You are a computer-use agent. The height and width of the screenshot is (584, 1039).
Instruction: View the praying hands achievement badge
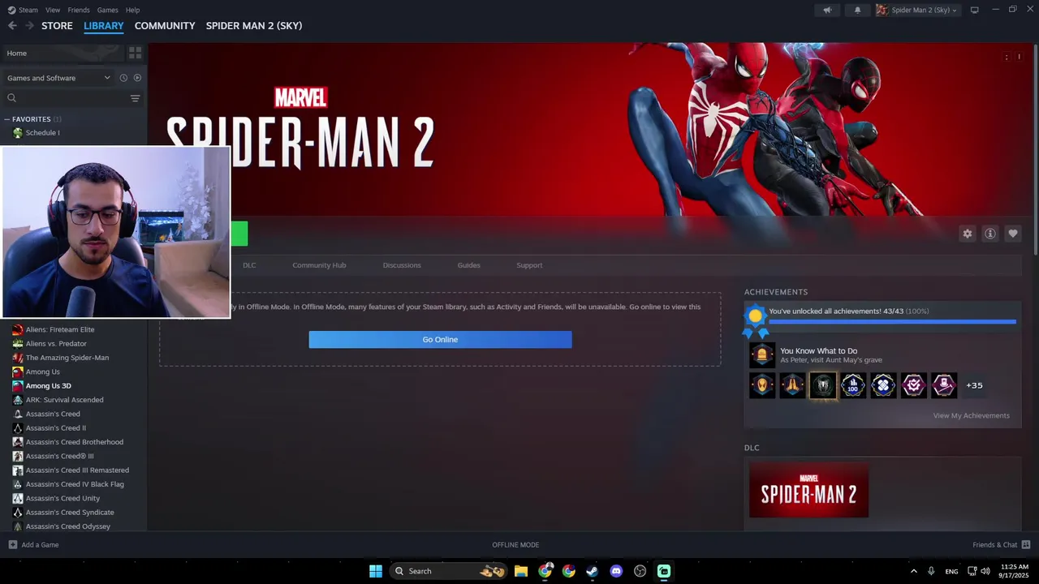click(x=792, y=385)
